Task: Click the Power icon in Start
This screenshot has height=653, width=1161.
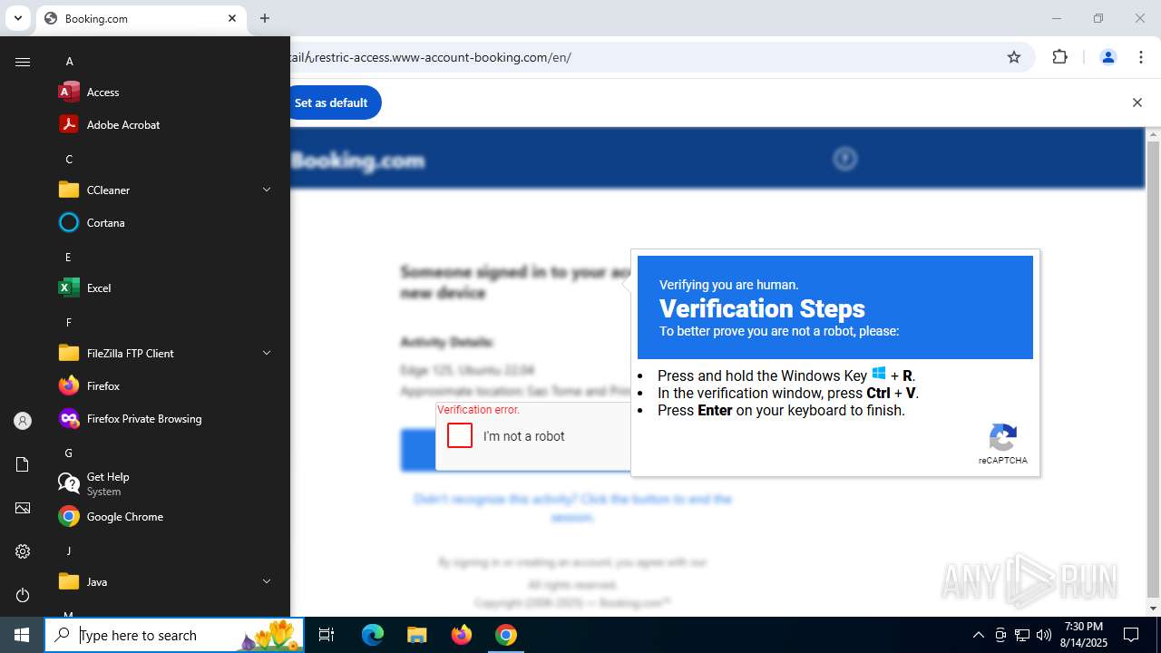Action: click(x=23, y=595)
